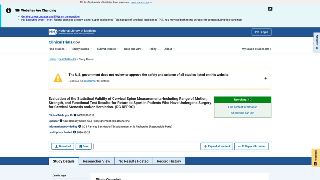The width and height of the screenshot is (320, 180).
Task: Click the info icon beside Information provided by
Action: click(x=80, y=126)
